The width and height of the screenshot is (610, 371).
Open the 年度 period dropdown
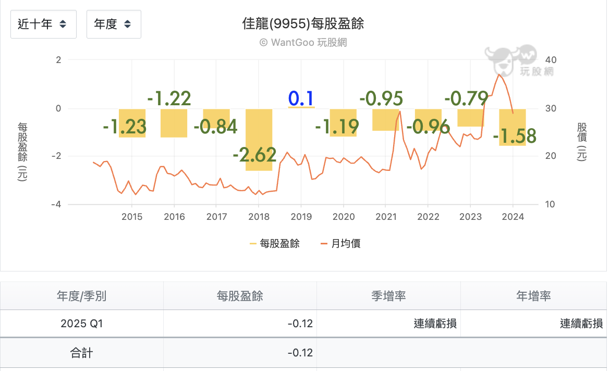[x=114, y=24]
